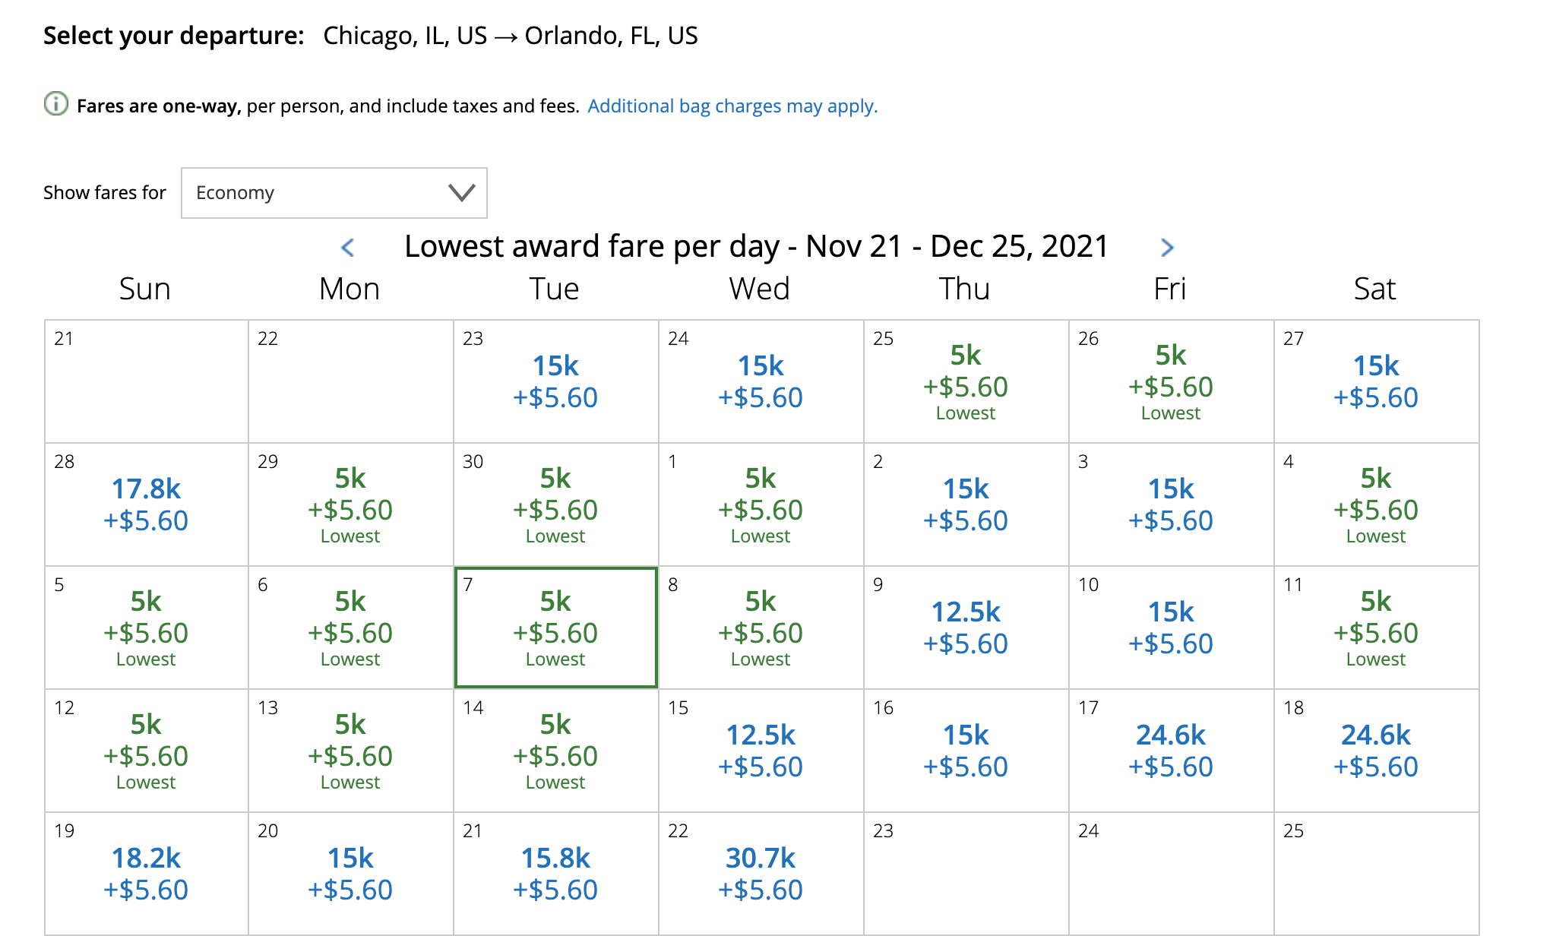The width and height of the screenshot is (1553, 936).
Task: Open the Economy fare class dropdown
Action: (334, 193)
